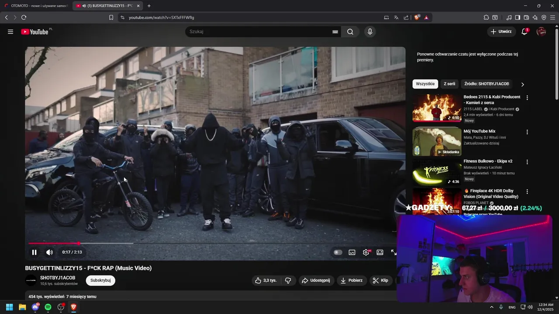Bookmark this page
This screenshot has height=314, width=559.
pyautogui.click(x=111, y=17)
